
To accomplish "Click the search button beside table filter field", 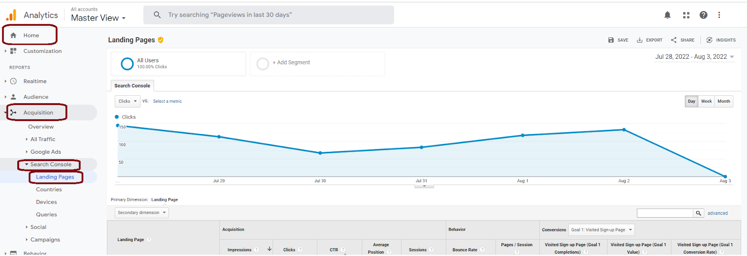I will click(x=698, y=213).
